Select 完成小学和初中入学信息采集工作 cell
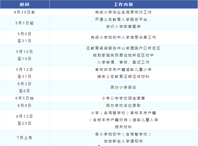 pyautogui.click(x=123, y=37)
